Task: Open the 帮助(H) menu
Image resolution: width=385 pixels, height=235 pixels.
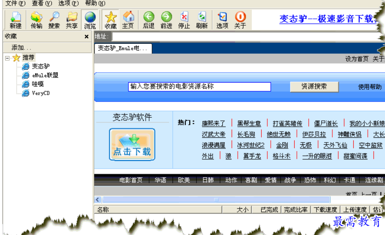Action: point(95,3)
